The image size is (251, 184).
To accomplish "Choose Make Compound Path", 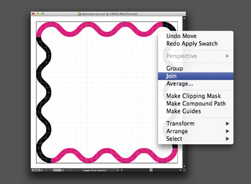I will tap(196, 103).
